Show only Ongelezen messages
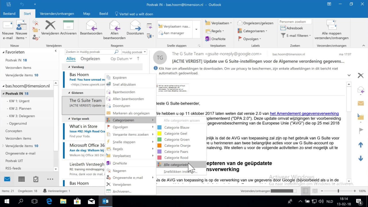The height and width of the screenshot is (207, 368). (x=90, y=59)
